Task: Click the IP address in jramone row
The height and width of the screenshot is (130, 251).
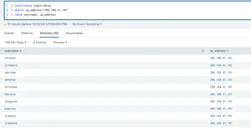Action: coord(221,116)
